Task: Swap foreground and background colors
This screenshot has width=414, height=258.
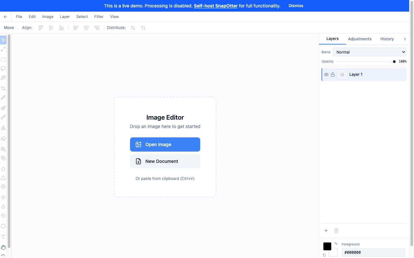Action: pyautogui.click(x=336, y=243)
